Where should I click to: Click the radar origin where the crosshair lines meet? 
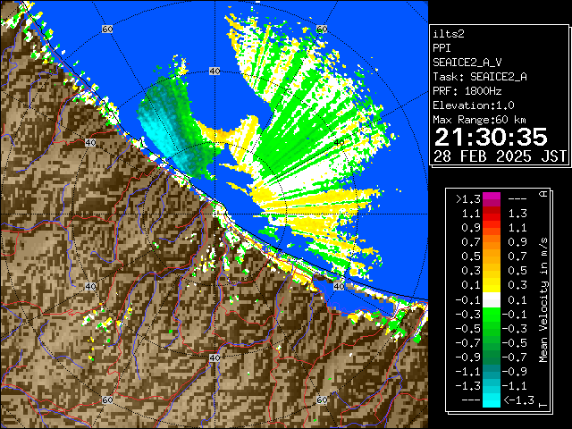click(x=214, y=214)
